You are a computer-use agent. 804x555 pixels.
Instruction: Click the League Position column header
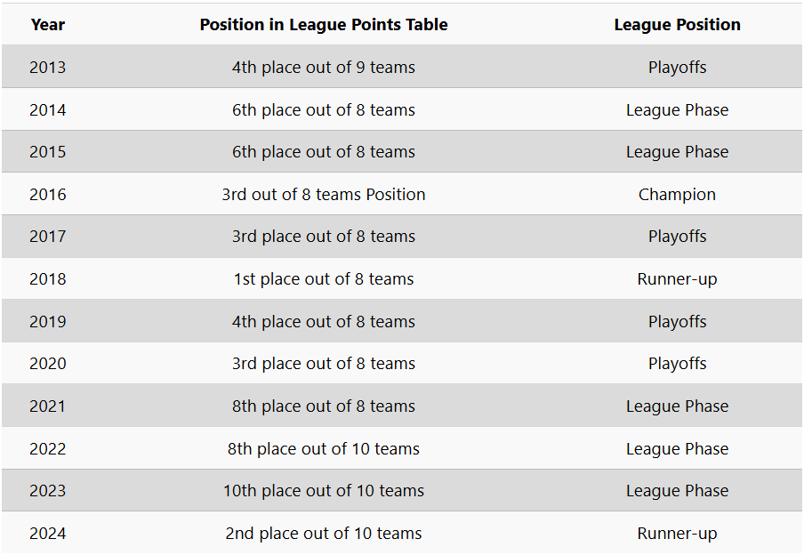coord(677,25)
